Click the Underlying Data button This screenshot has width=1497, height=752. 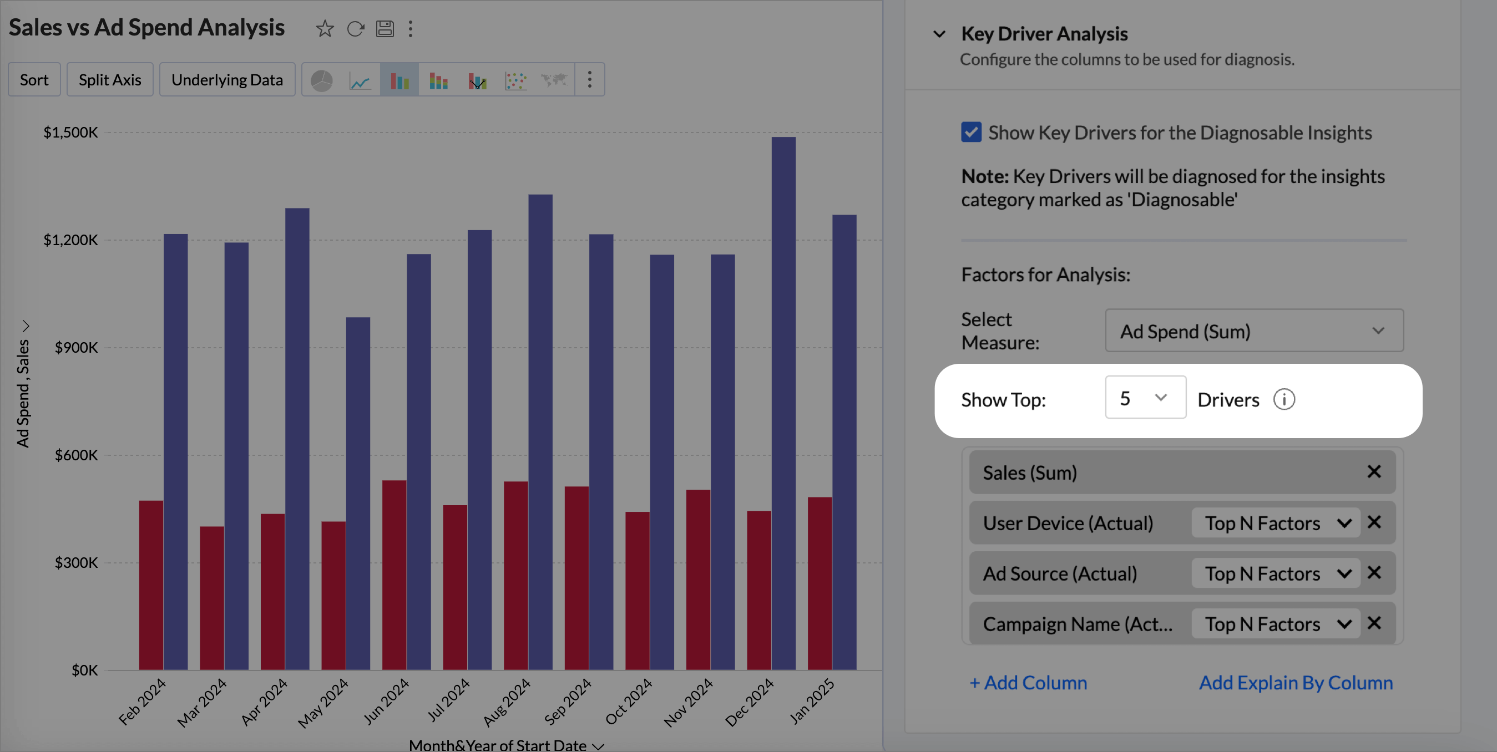pos(226,80)
